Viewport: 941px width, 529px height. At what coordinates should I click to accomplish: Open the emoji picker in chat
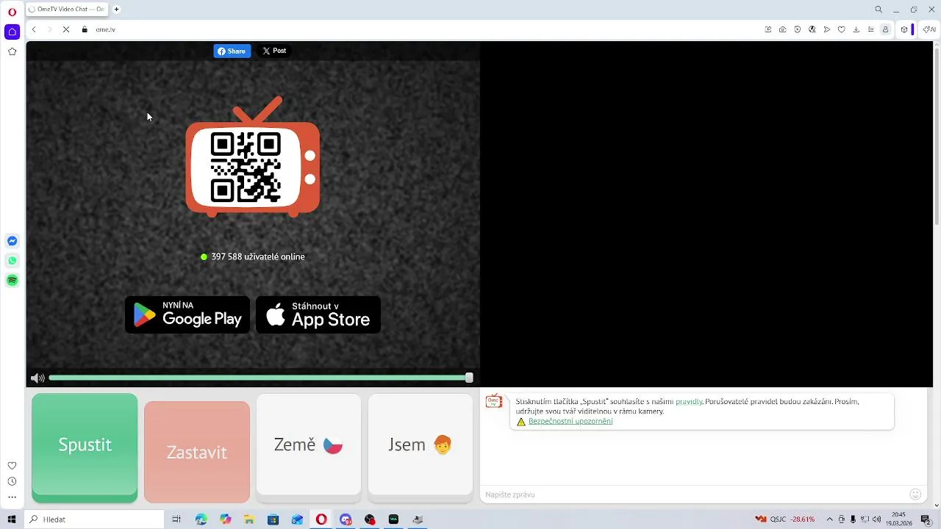(x=915, y=494)
